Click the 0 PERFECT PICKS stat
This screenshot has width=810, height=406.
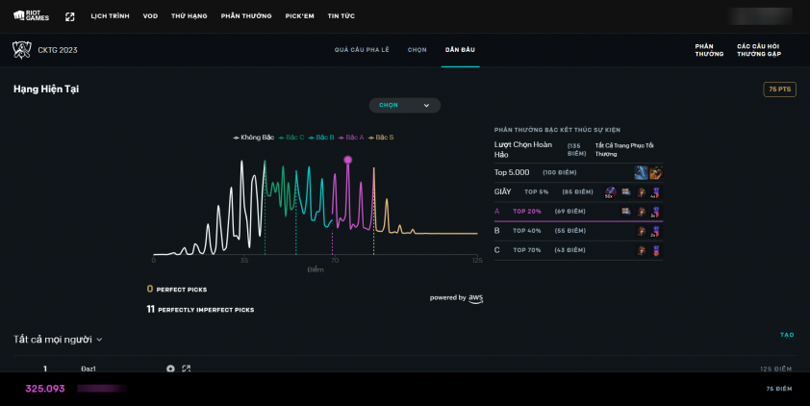click(177, 290)
